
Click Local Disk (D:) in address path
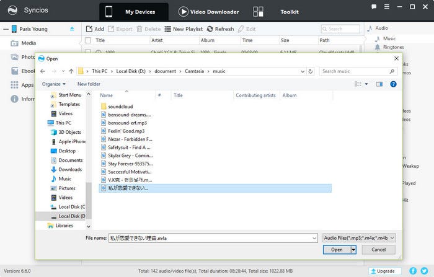pyautogui.click(x=131, y=71)
